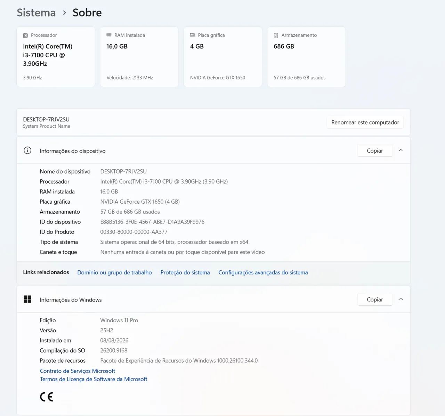Open Termos de Licença de Software link
This screenshot has width=445, height=416.
(94, 379)
